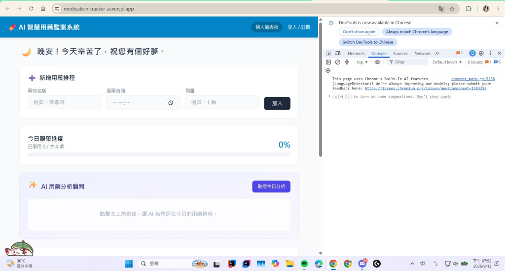Open the weather widget showing 30°C
This screenshot has height=271, width=505.
tap(19, 264)
